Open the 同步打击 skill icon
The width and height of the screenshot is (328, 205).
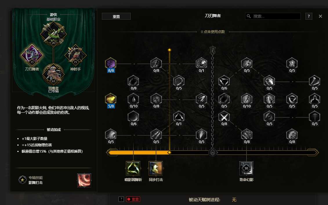click(156, 168)
